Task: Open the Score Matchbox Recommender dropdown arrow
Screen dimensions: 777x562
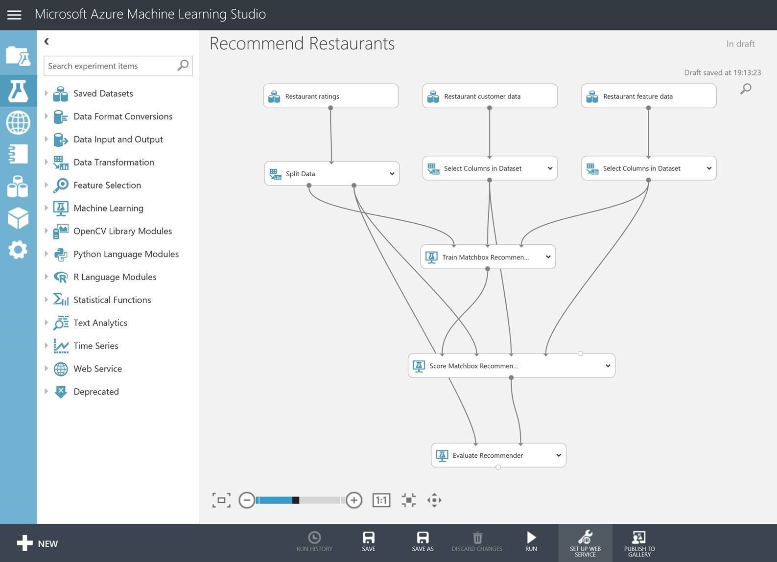Action: point(608,366)
